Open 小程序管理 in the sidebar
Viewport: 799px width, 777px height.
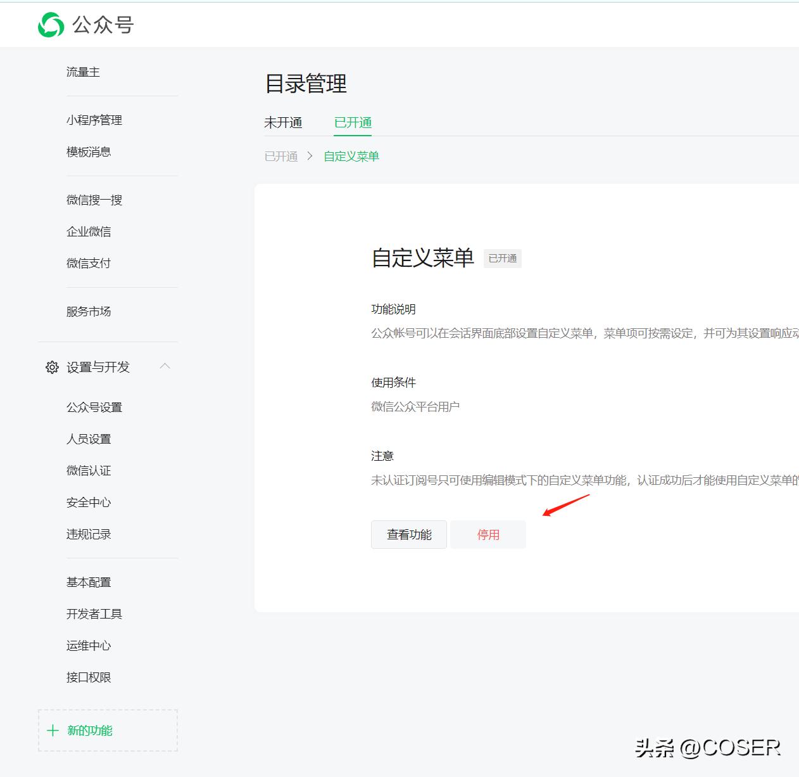pyautogui.click(x=94, y=120)
